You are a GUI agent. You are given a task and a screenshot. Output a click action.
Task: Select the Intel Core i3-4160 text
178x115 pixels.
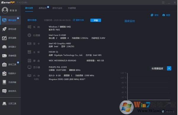57,35
